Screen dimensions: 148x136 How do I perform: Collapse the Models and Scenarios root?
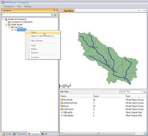3,19
